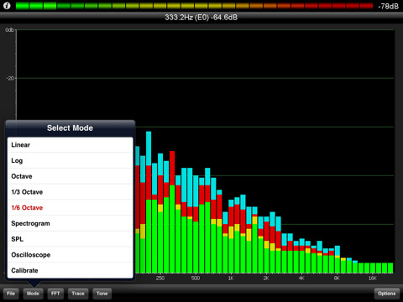Click the input level meter bar

click(x=194, y=6)
